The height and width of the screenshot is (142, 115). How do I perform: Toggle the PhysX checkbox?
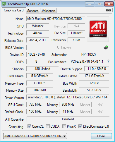pyautogui.click(x=64, y=126)
